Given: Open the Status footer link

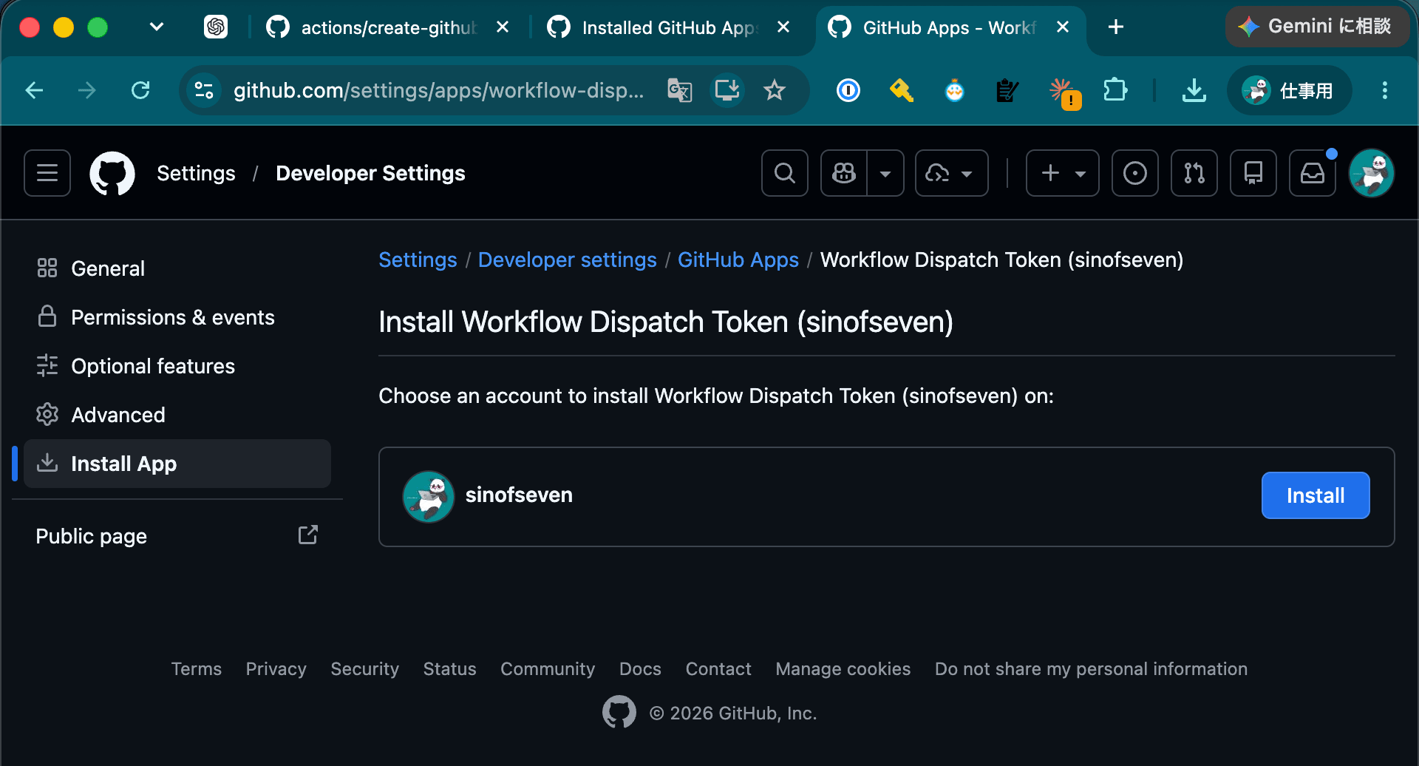Looking at the screenshot, I should (x=449, y=669).
